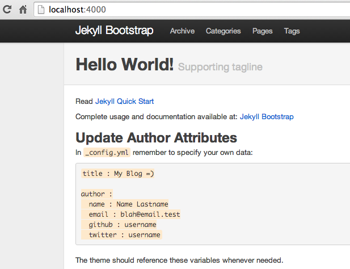The height and width of the screenshot is (269, 350).
Task: Click the Hello World! heading
Action: click(x=125, y=65)
